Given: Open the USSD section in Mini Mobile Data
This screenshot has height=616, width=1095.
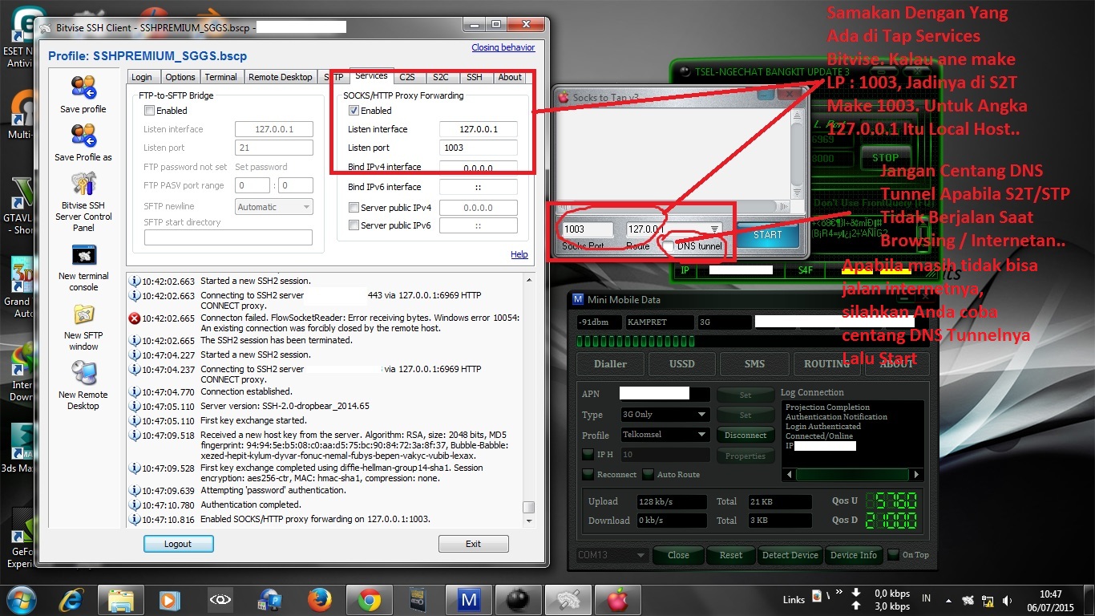Looking at the screenshot, I should [682, 363].
